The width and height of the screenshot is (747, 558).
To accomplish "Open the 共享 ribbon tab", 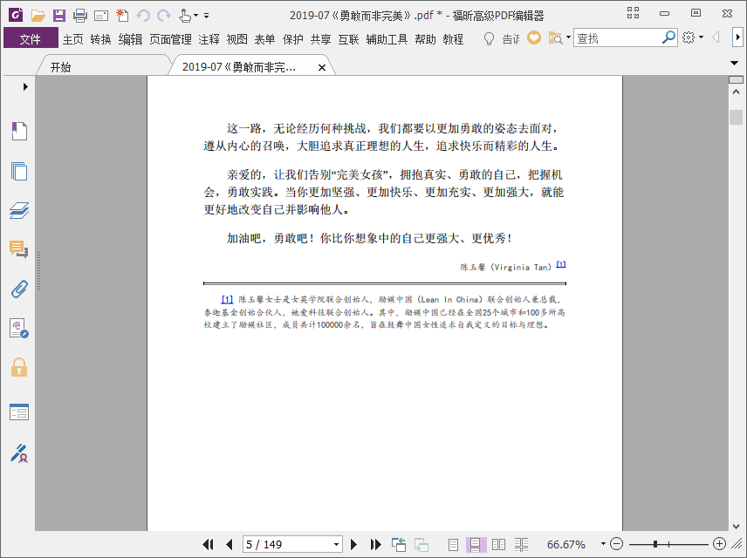I will click(x=320, y=39).
